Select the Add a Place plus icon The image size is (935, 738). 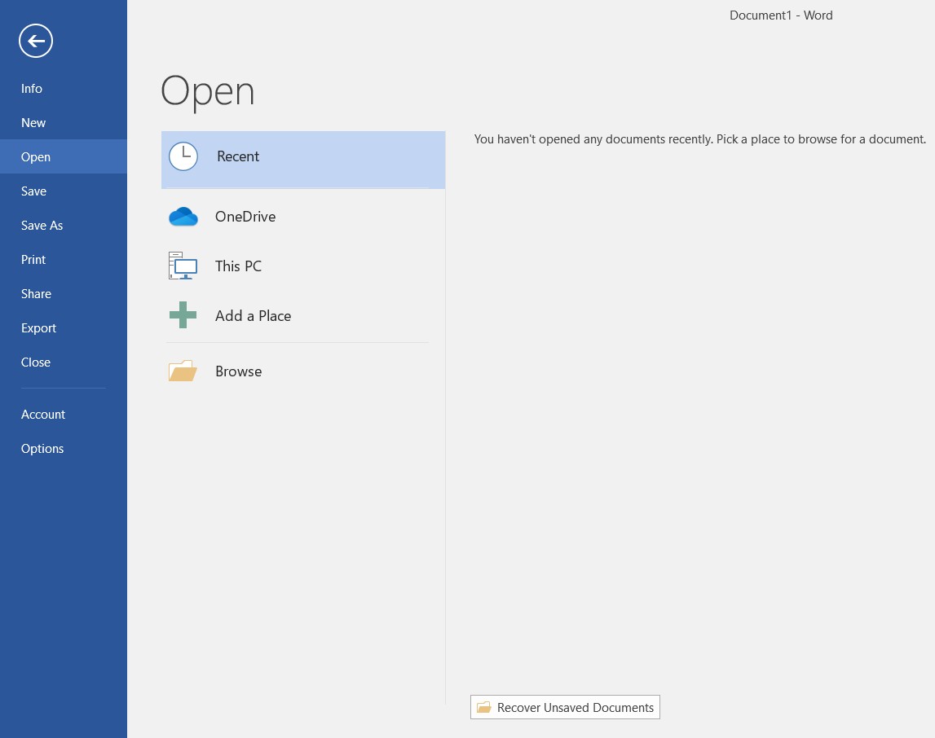tap(183, 315)
